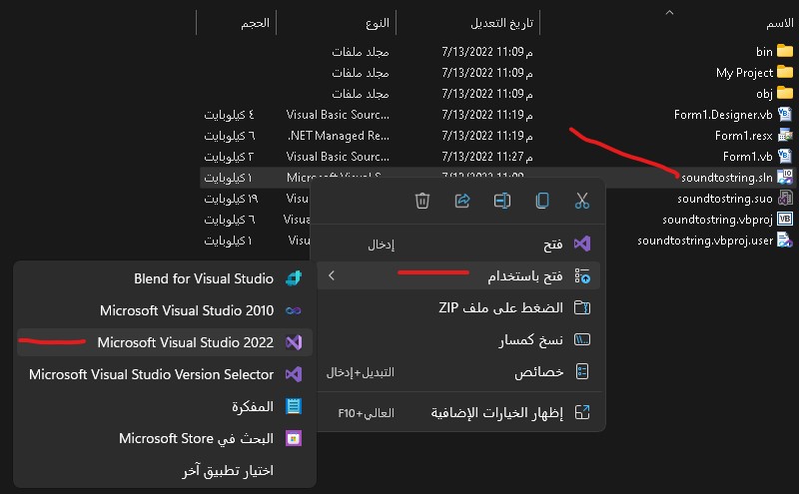The width and height of the screenshot is (799, 494).
Task: Click the Visual Studio 2022 purple icon
Action: [294, 342]
